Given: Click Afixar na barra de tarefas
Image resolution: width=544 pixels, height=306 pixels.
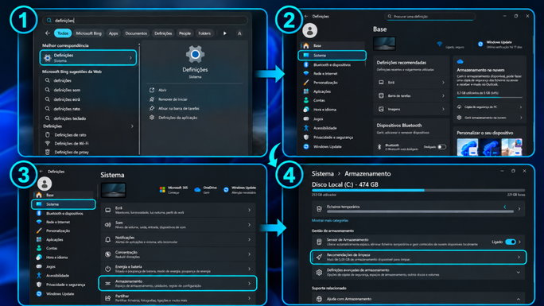Looking at the screenshot, I should pyautogui.click(x=179, y=108).
